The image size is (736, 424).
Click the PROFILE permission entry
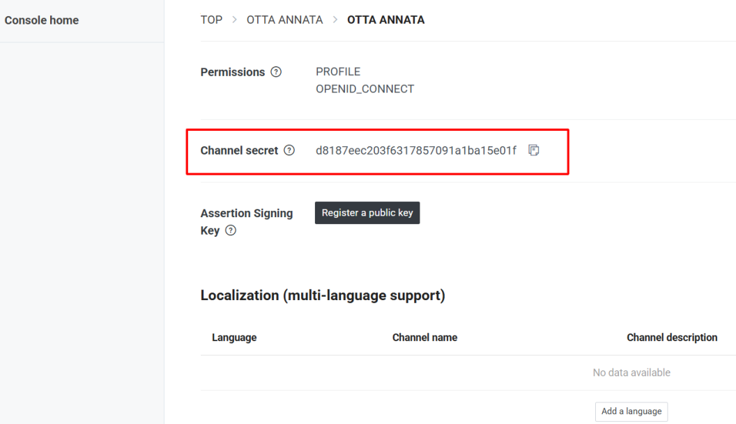click(x=338, y=72)
